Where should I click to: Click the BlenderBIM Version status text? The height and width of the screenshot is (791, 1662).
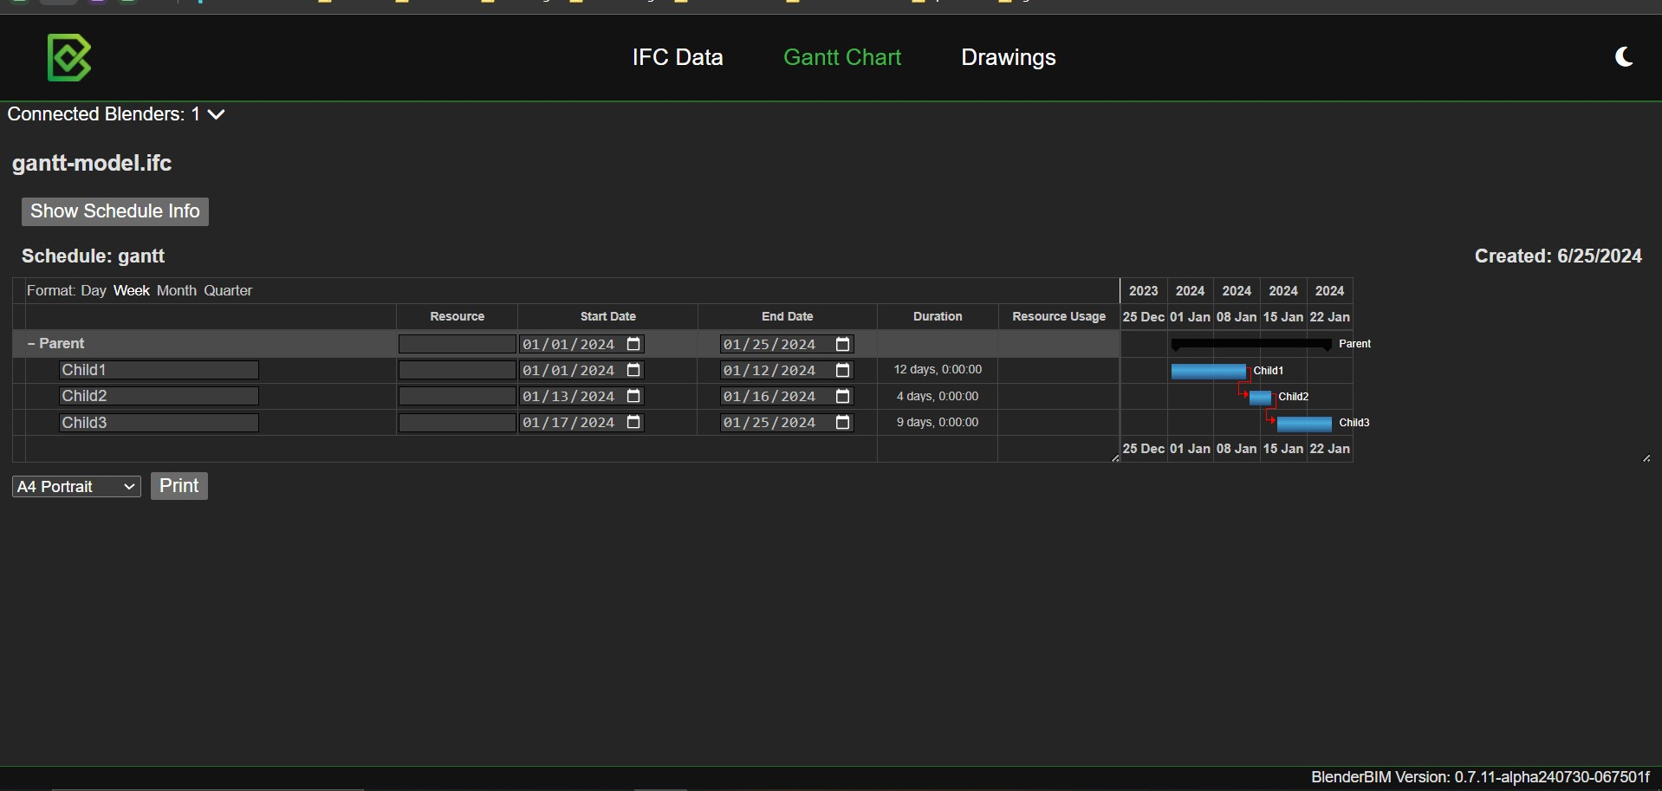tap(1480, 777)
